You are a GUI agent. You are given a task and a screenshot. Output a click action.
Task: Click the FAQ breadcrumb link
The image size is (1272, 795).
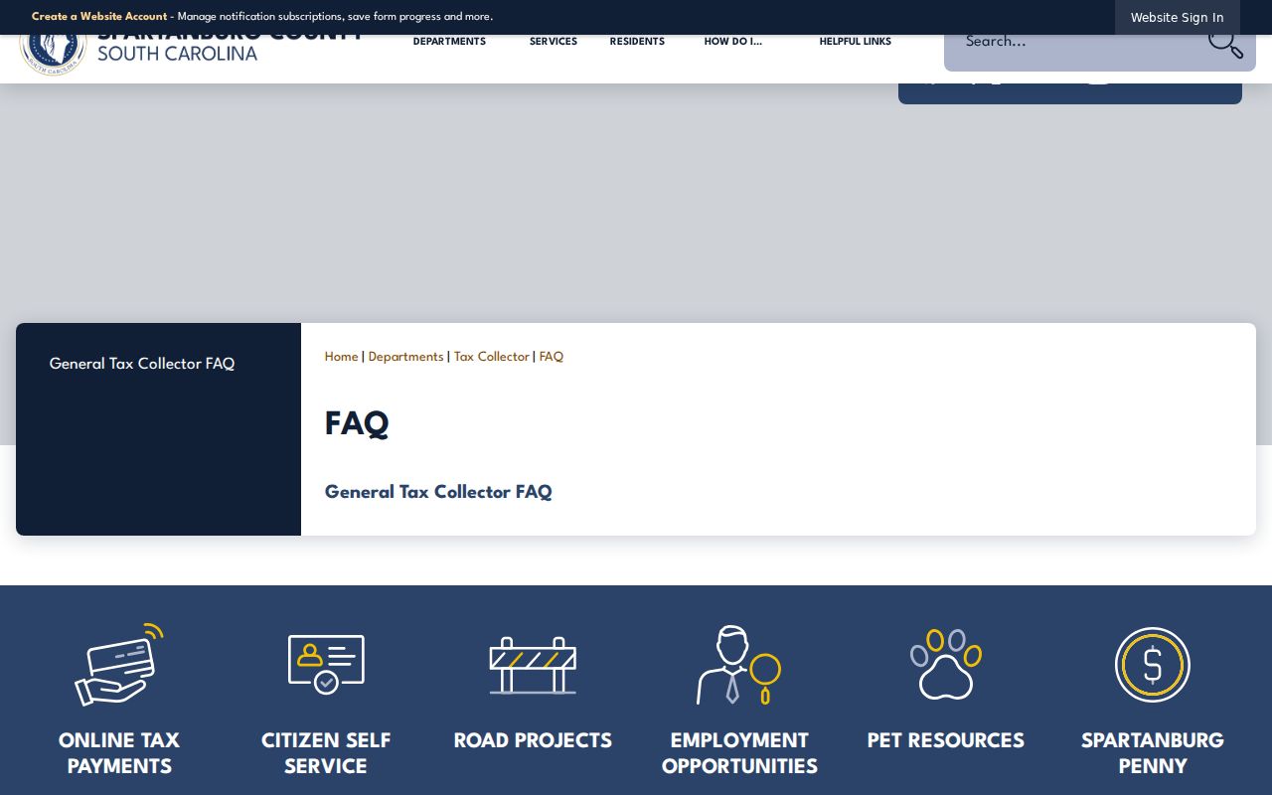tap(552, 357)
